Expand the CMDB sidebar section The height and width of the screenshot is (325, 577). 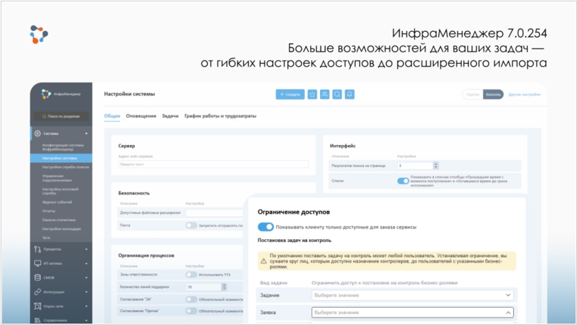coord(87,278)
